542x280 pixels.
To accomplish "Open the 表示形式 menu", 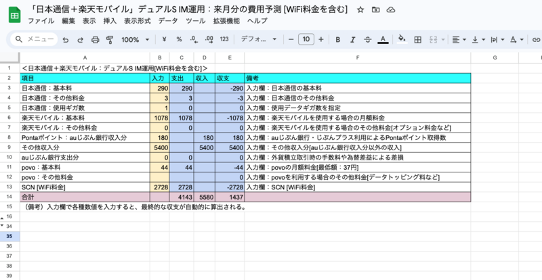I will (138, 21).
